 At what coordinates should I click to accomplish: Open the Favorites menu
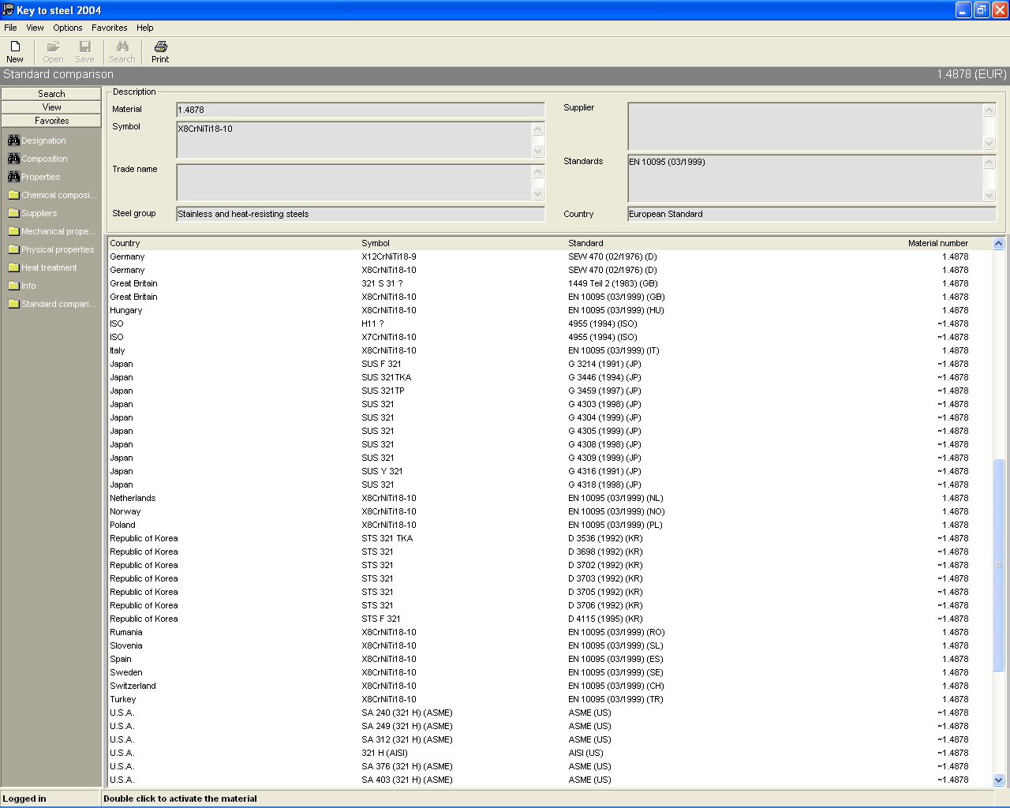[x=109, y=28]
